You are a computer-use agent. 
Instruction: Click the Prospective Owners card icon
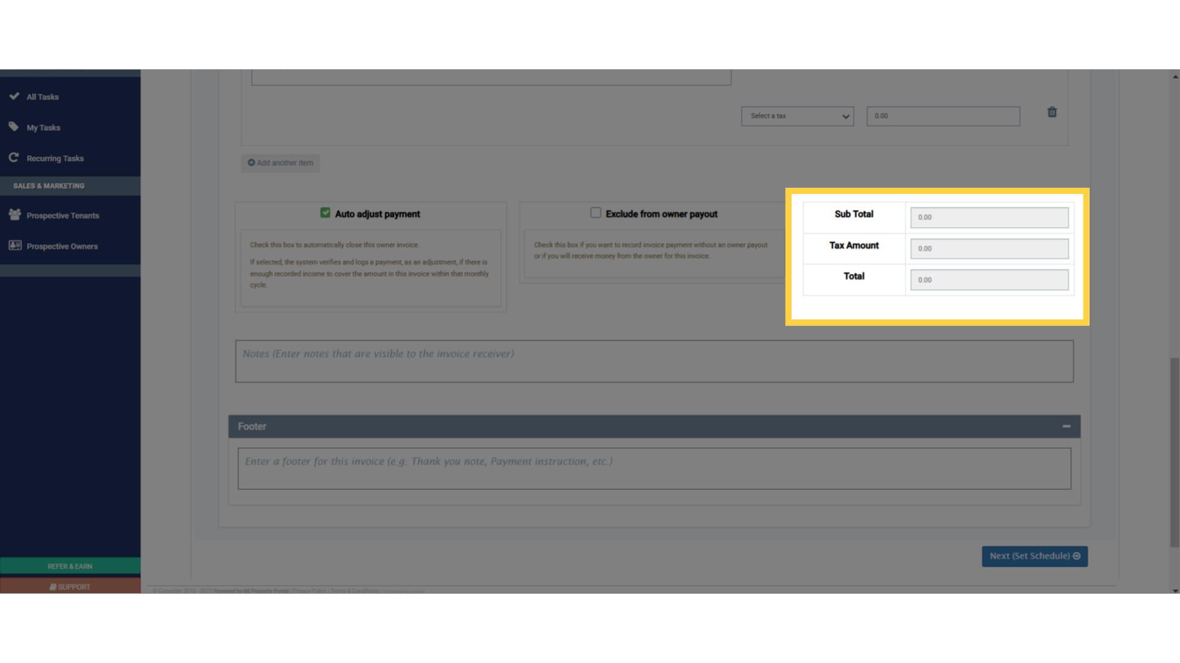pyautogui.click(x=15, y=246)
